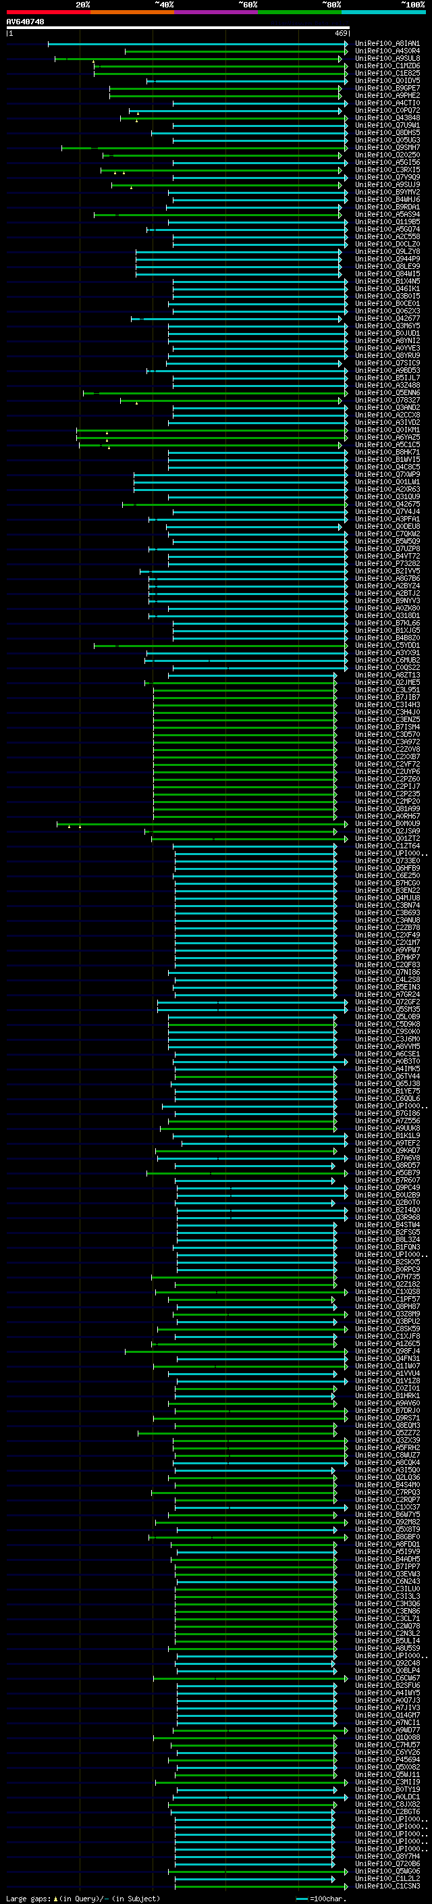Click hit label UniRef100_C3RXI5
This screenshot has height=1904, width=432.
click(387, 170)
